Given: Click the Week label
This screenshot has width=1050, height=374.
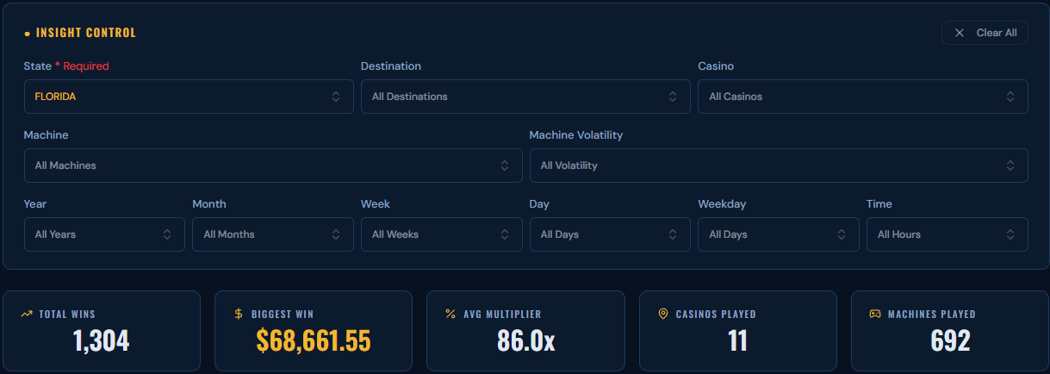Looking at the screenshot, I should pyautogui.click(x=376, y=204).
